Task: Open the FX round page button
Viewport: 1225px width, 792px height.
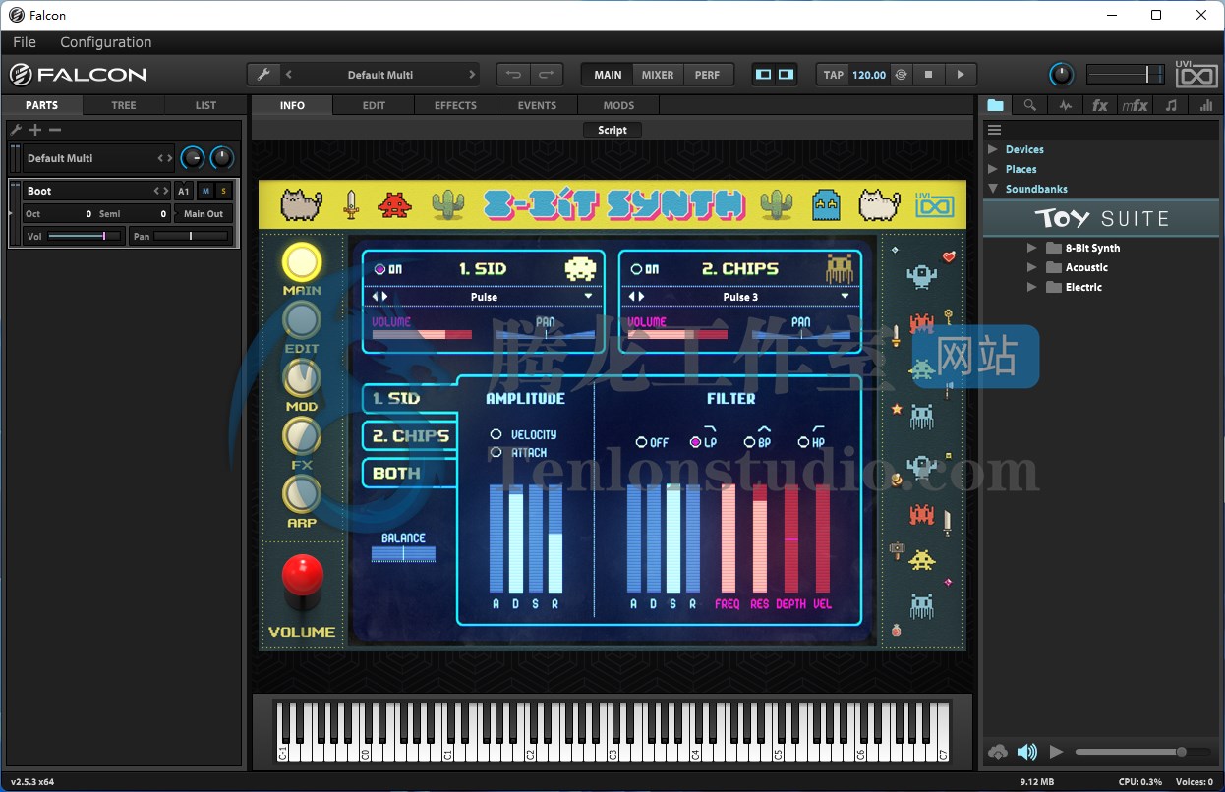Action: coord(302,435)
